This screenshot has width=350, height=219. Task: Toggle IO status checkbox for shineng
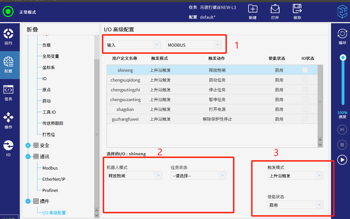tap(305, 70)
